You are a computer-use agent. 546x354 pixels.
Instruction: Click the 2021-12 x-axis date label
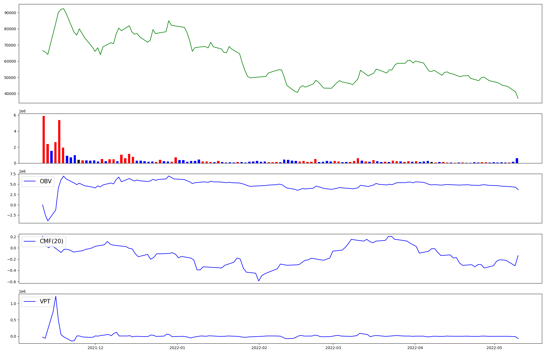tap(96, 348)
